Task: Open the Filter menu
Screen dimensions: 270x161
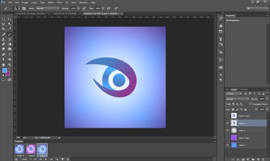Action: (59, 3)
